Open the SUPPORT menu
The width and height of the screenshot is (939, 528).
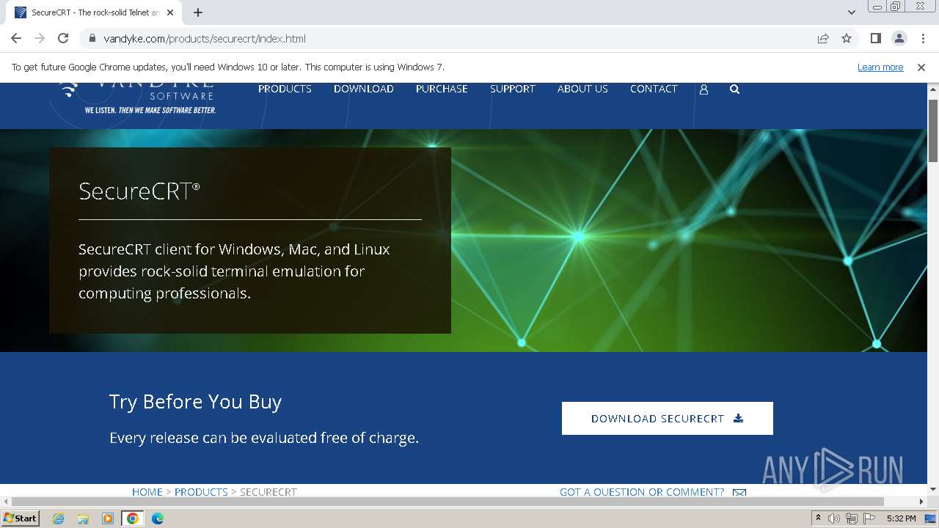[x=513, y=89]
